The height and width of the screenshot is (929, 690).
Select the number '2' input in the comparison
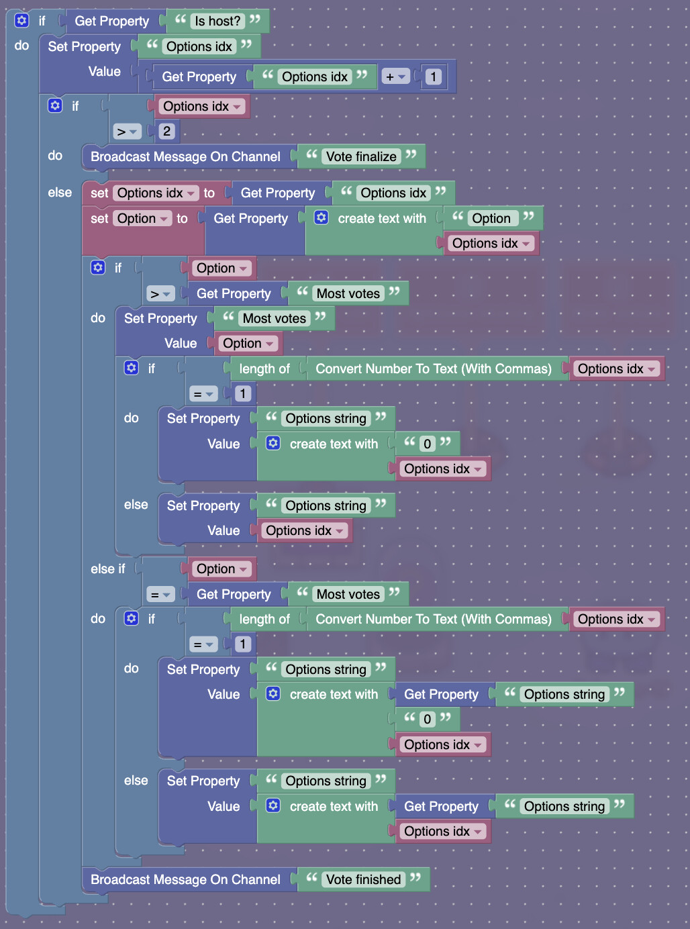(166, 130)
